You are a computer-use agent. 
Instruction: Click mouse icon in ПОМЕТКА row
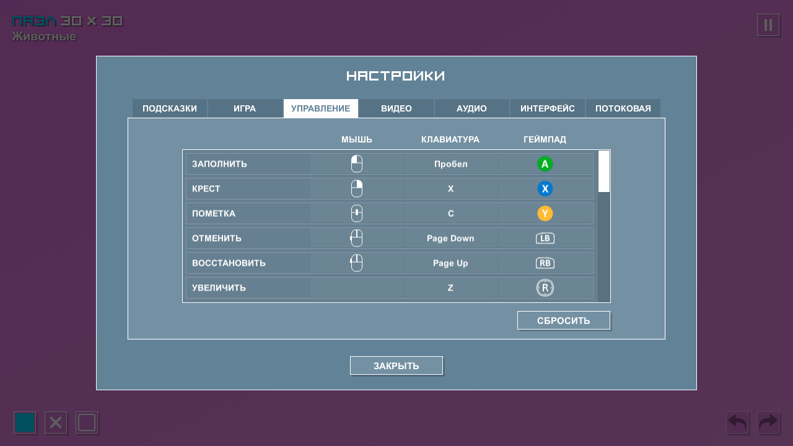[x=357, y=214]
